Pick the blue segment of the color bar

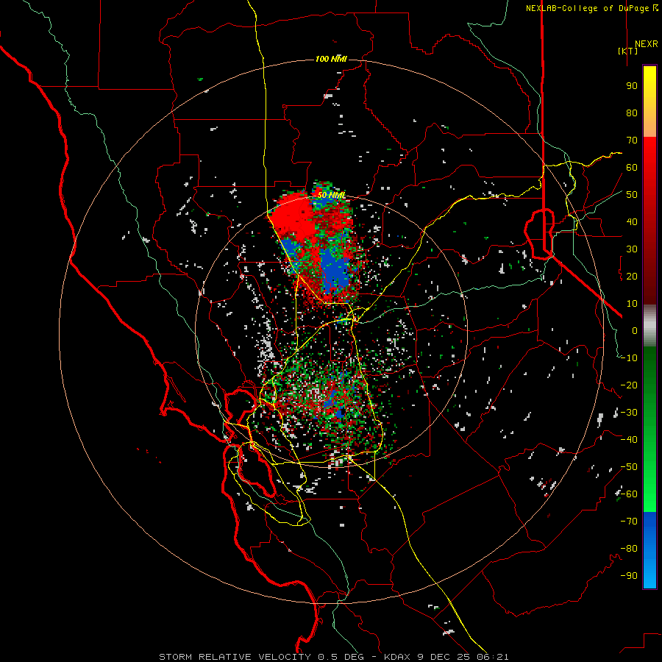point(649,550)
